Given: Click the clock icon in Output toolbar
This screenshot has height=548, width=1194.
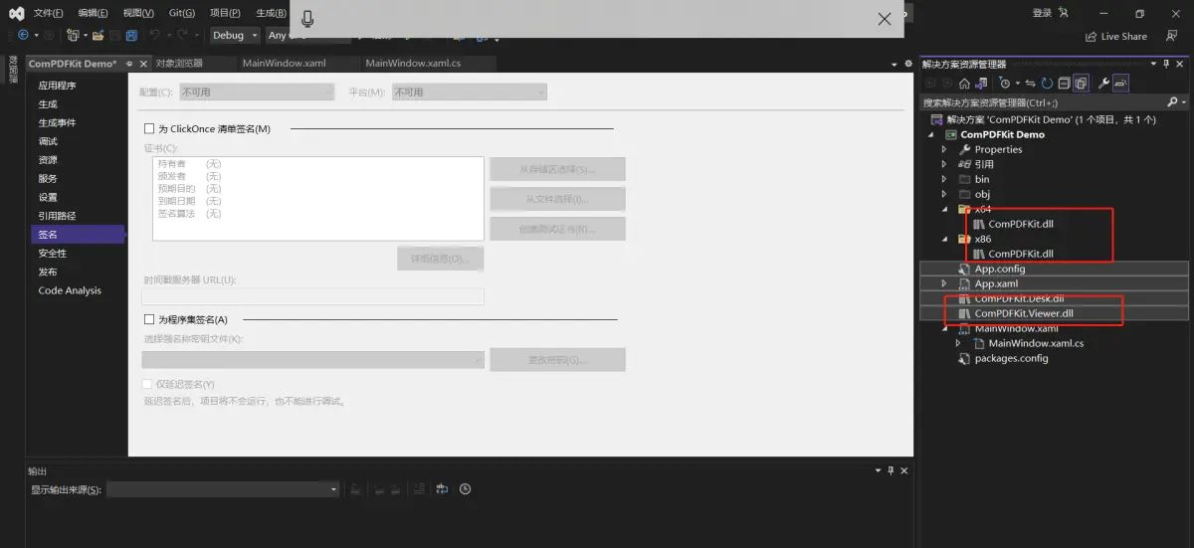Looking at the screenshot, I should (x=465, y=488).
